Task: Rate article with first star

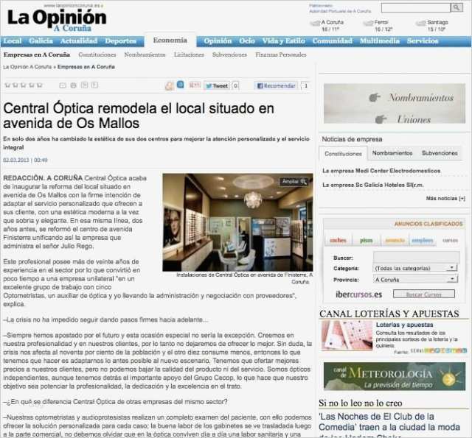Action: click(7, 85)
